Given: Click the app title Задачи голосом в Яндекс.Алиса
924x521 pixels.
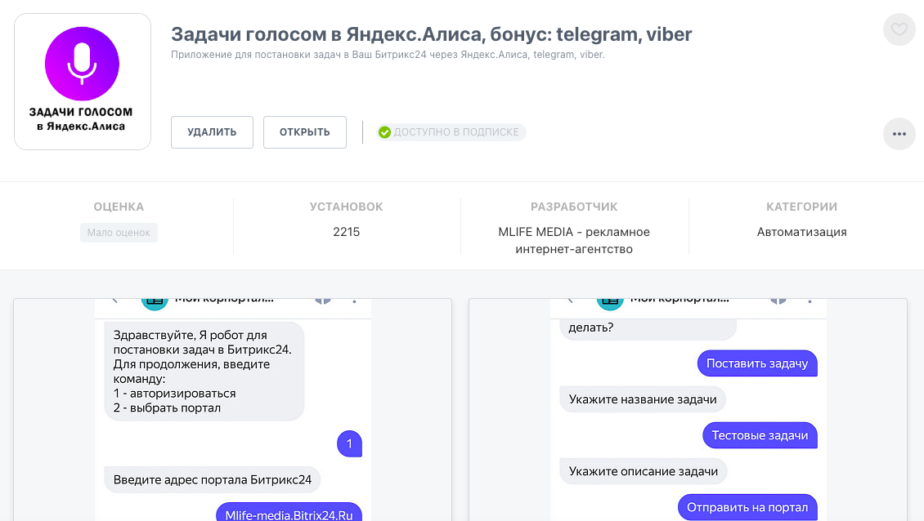Looking at the screenshot, I should tap(432, 34).
